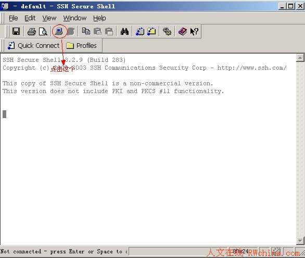Open the Help book icon
Viewport: 305px width, 258px height.
click(x=183, y=31)
